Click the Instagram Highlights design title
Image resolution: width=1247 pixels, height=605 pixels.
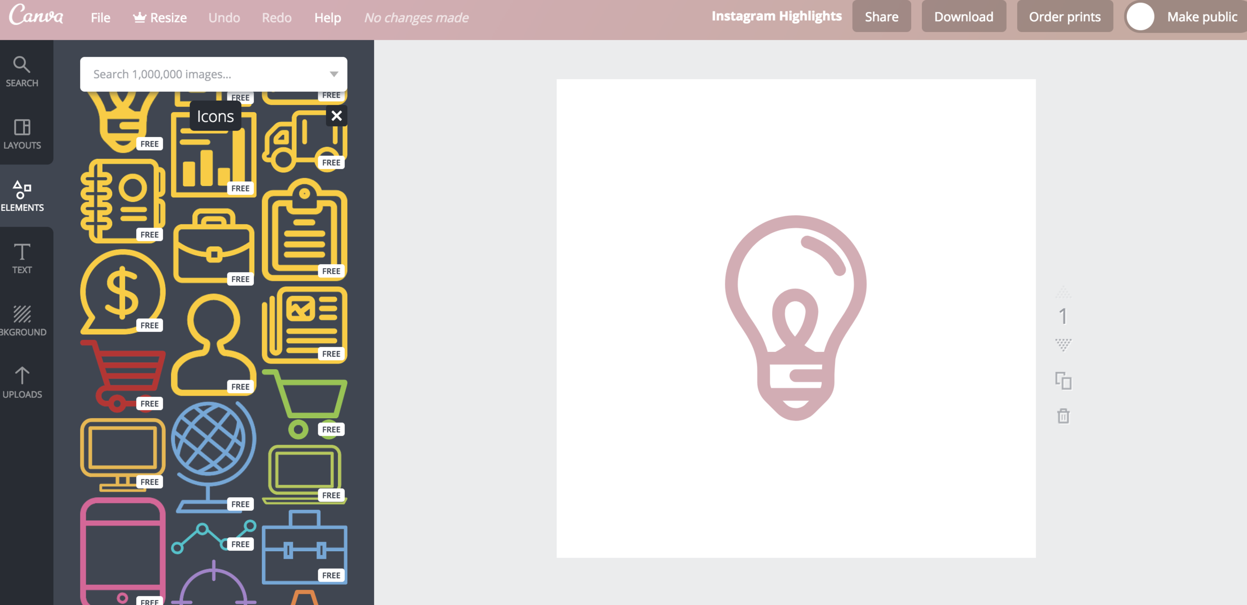click(x=777, y=16)
